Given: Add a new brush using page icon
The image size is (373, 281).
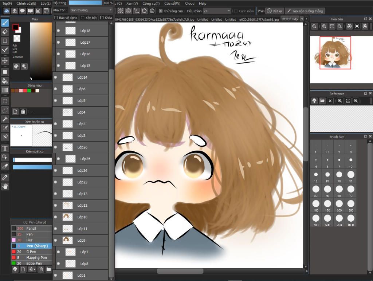Looking at the screenshot, I should click(23, 269).
